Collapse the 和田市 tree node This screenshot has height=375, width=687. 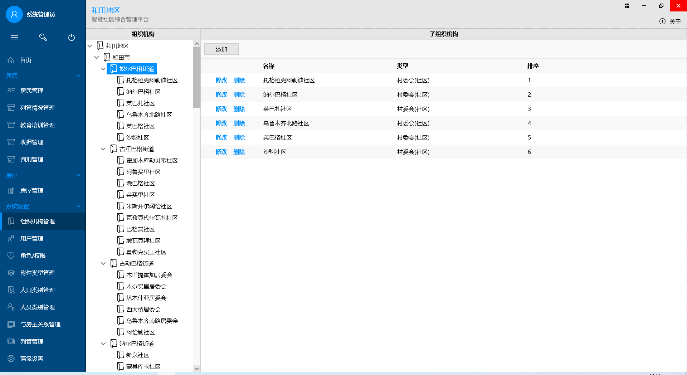coord(97,57)
